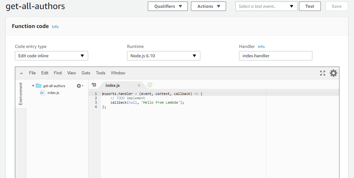Open the Code entry type dropdown
The height and width of the screenshot is (178, 354).
pyautogui.click(x=52, y=56)
